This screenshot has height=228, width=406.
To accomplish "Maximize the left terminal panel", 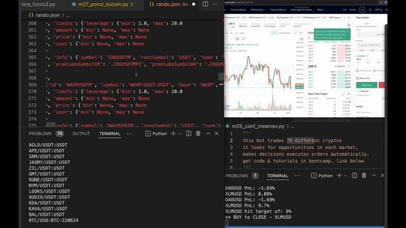I will 208,134.
